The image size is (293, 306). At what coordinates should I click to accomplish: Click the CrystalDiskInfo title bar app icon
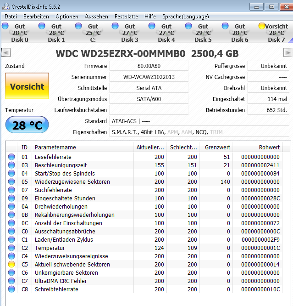point(6,6)
